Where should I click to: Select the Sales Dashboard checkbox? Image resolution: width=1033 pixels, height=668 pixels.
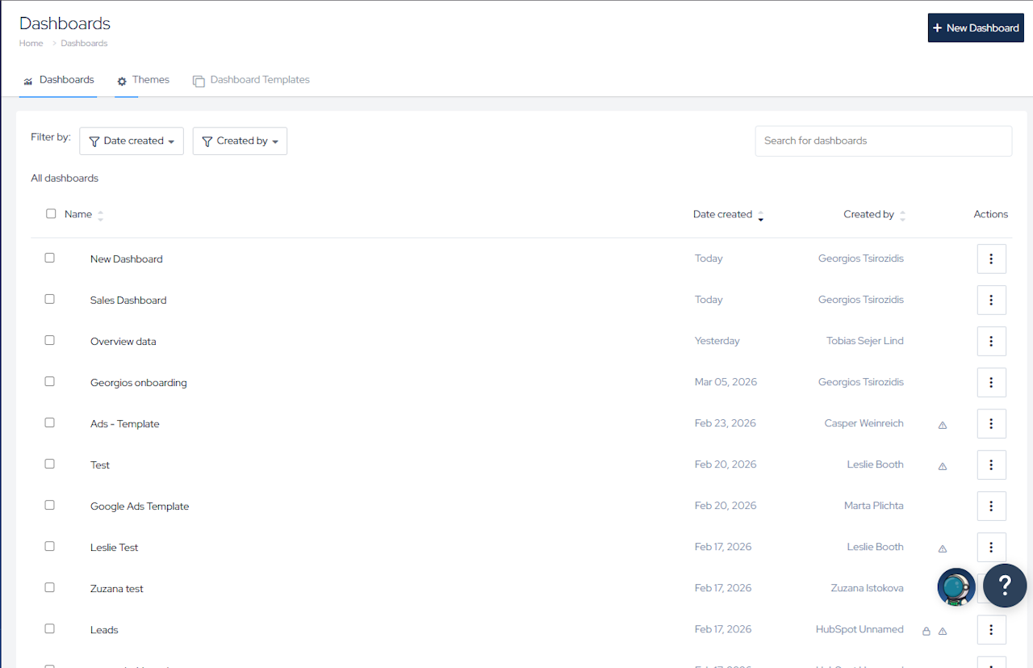coord(50,299)
